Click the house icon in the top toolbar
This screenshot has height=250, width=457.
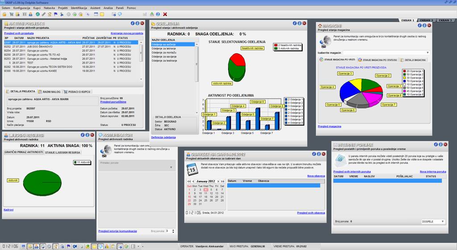[50, 14]
